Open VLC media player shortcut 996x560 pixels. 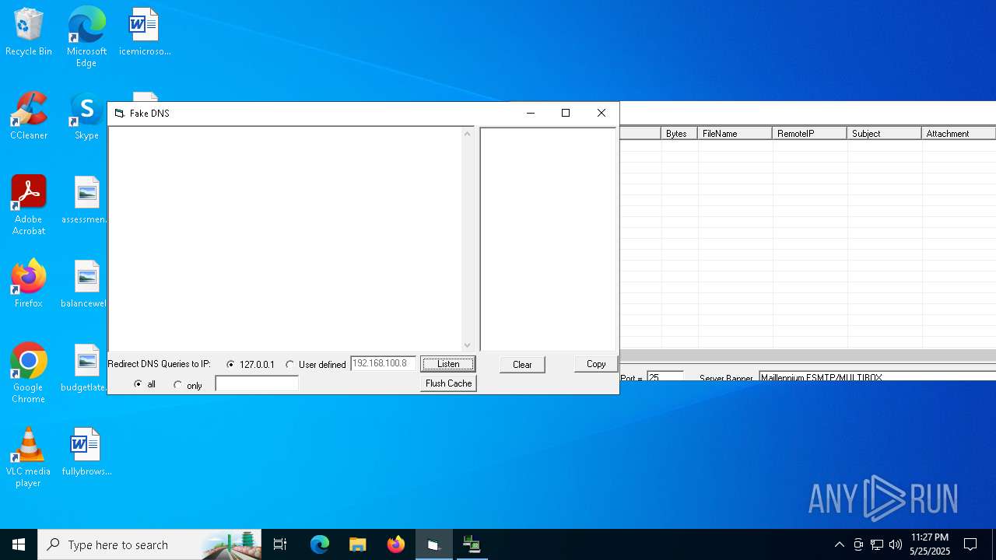point(29,457)
